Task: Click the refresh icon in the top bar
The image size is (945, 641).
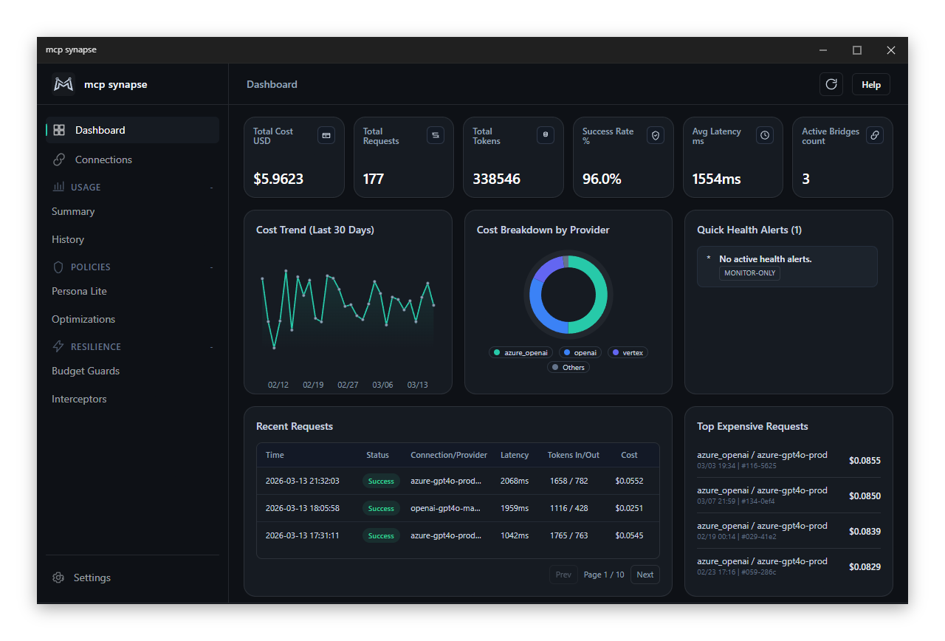Action: point(831,83)
